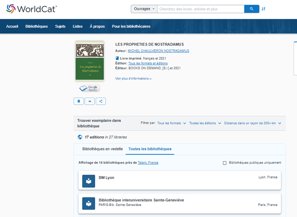Click Sainte-Geneviève library icon
This screenshot has width=297, height=217.
coord(89,203)
